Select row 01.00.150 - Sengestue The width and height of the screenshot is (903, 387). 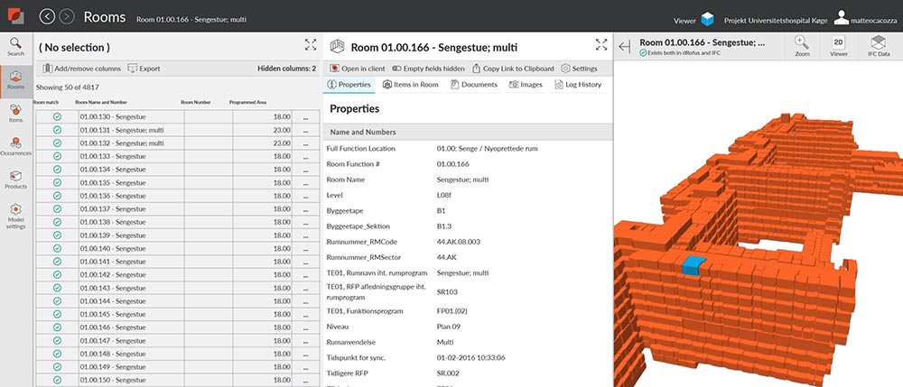[x=177, y=380]
